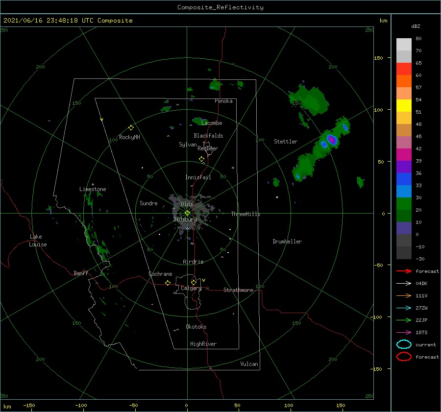
Task: Click the Stettler city label
Action: [x=286, y=142]
